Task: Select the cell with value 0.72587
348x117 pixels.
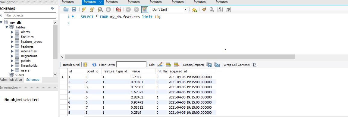Action: [143, 87]
